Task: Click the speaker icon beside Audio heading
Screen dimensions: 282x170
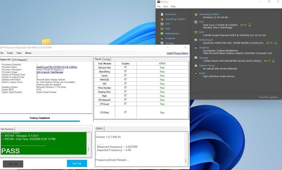Action: (x=196, y=73)
